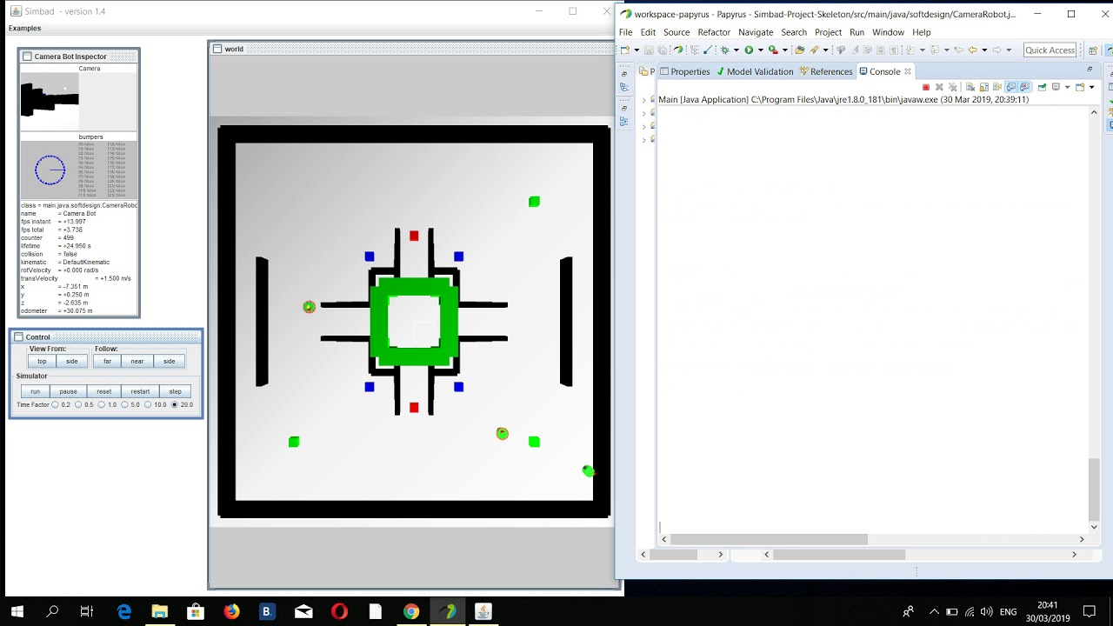
Task: Open Firefox from the Windows taskbar
Action: click(x=231, y=611)
